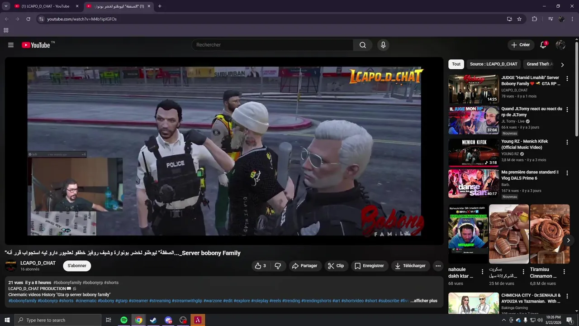Close the LCAPO_D_CHAT - YouTube tab
The width and height of the screenshot is (579, 326).
tap(77, 6)
